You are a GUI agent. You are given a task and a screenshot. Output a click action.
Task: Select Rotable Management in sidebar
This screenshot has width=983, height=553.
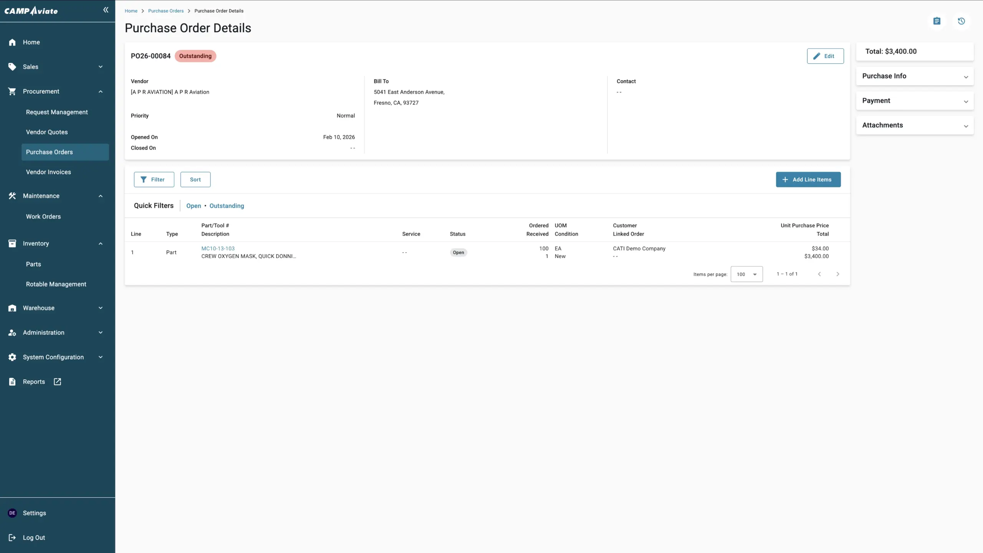point(56,284)
